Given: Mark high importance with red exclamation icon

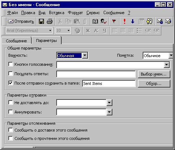Looking at the screenshot, I should [125, 21].
